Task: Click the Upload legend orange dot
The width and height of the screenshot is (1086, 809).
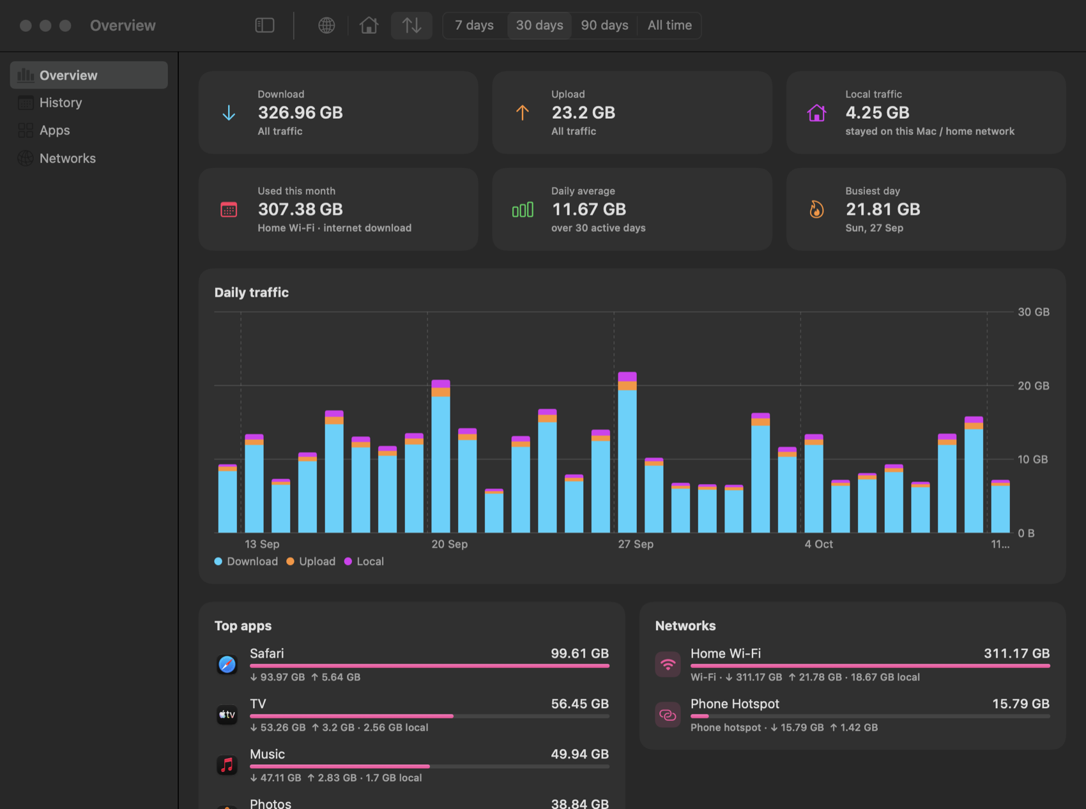Action: (290, 561)
